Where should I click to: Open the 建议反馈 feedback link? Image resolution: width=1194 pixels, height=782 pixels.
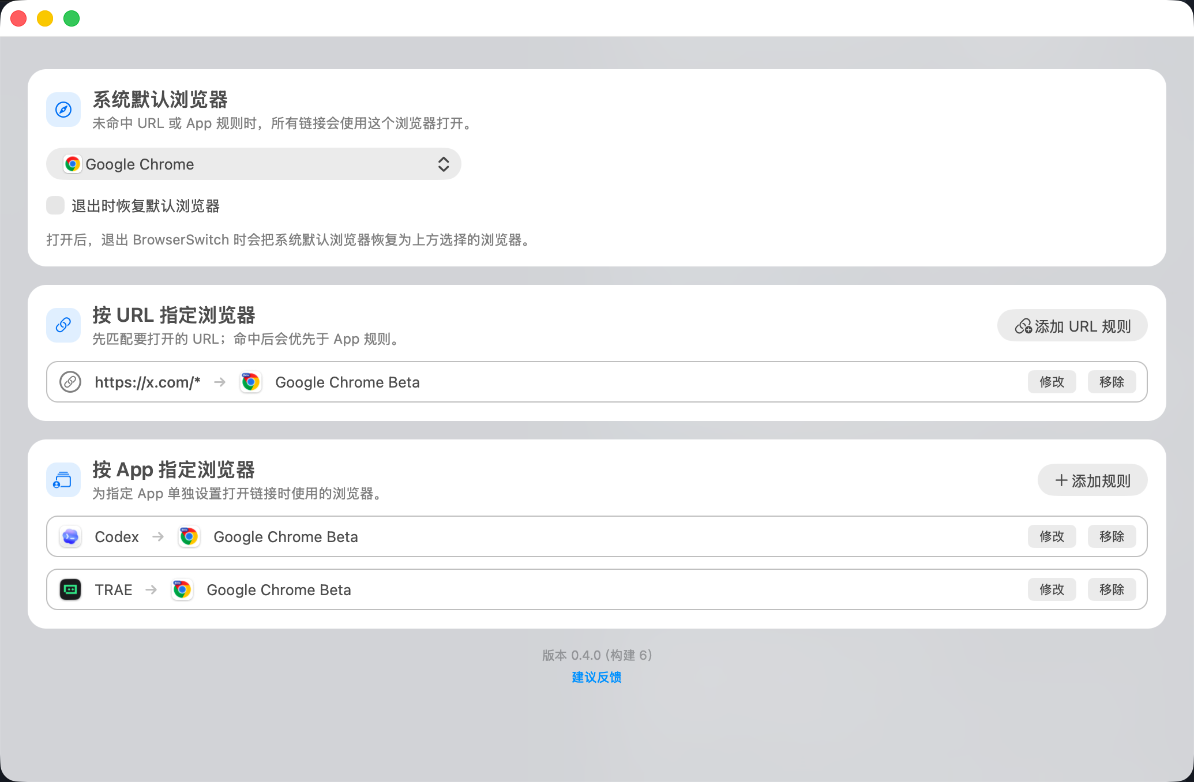(x=597, y=677)
